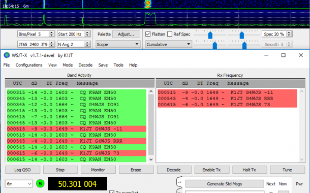Click the Enable Tx button
Screen dimensions: 310x193
(x=212, y=170)
